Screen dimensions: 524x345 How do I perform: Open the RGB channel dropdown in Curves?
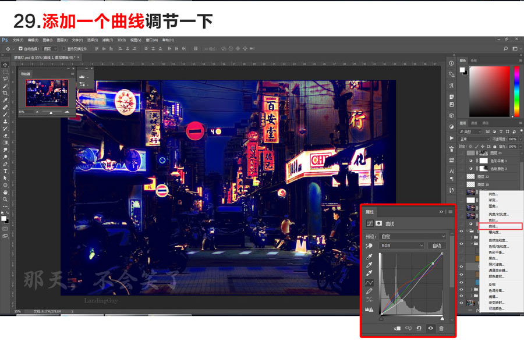click(401, 244)
